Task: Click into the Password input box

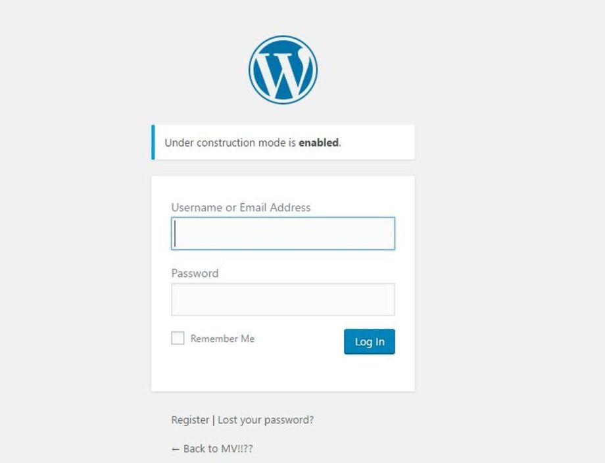Action: click(x=283, y=299)
